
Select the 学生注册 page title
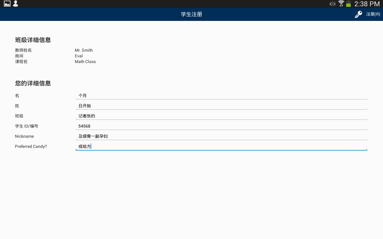tap(191, 14)
